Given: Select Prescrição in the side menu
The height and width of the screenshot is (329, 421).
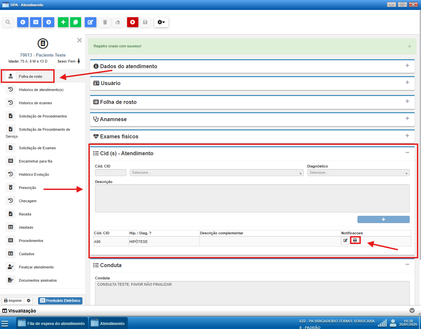Looking at the screenshot, I should pos(27,188).
